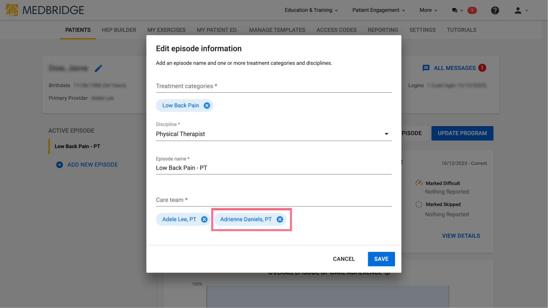The height and width of the screenshot is (308, 548).
Task: Open the My Patient Ed. tab
Action: tap(217, 30)
